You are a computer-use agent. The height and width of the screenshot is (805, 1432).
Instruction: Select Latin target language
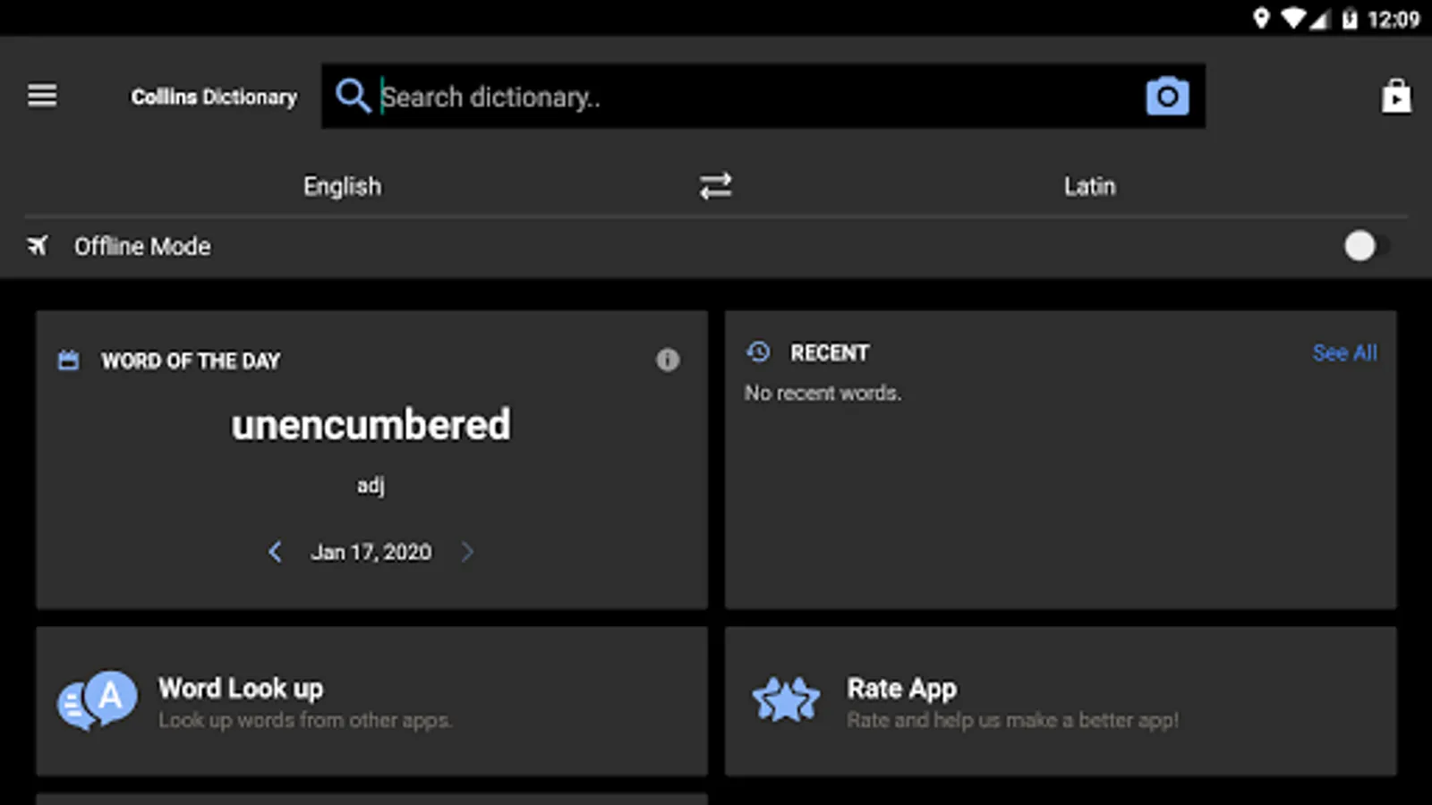click(1089, 186)
